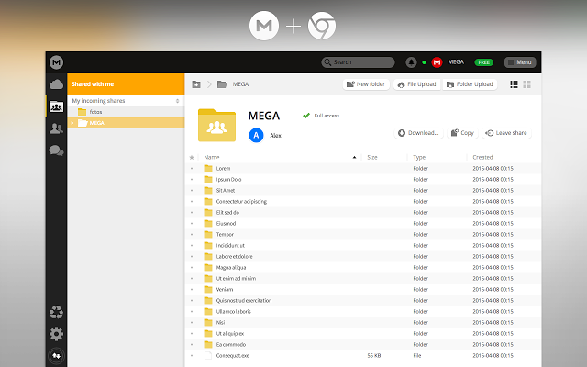587x367 pixels.
Task: Click the green Full access checkmark
Action: 306,116
